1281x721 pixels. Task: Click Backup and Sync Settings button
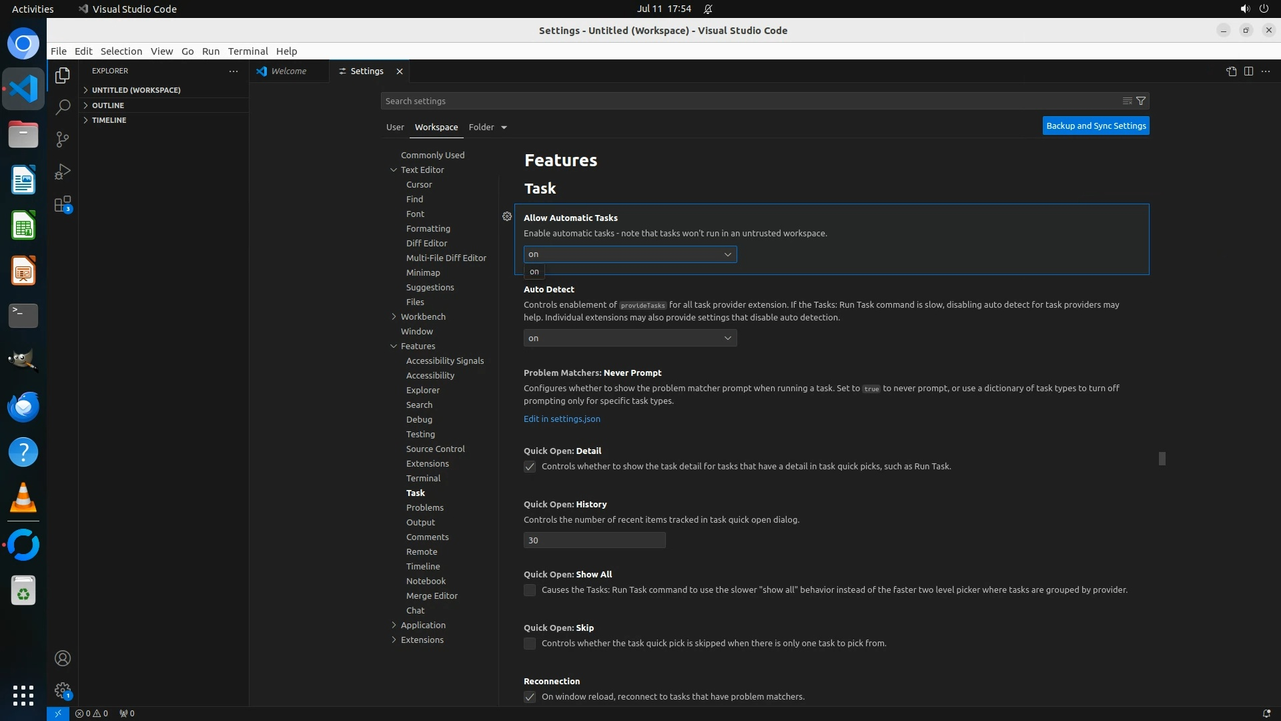(1096, 126)
